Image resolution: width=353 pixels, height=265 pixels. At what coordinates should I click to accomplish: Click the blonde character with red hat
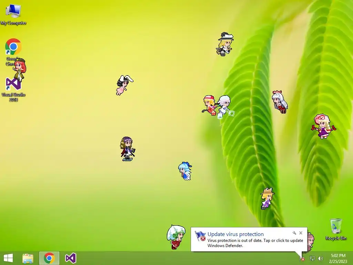209,105
